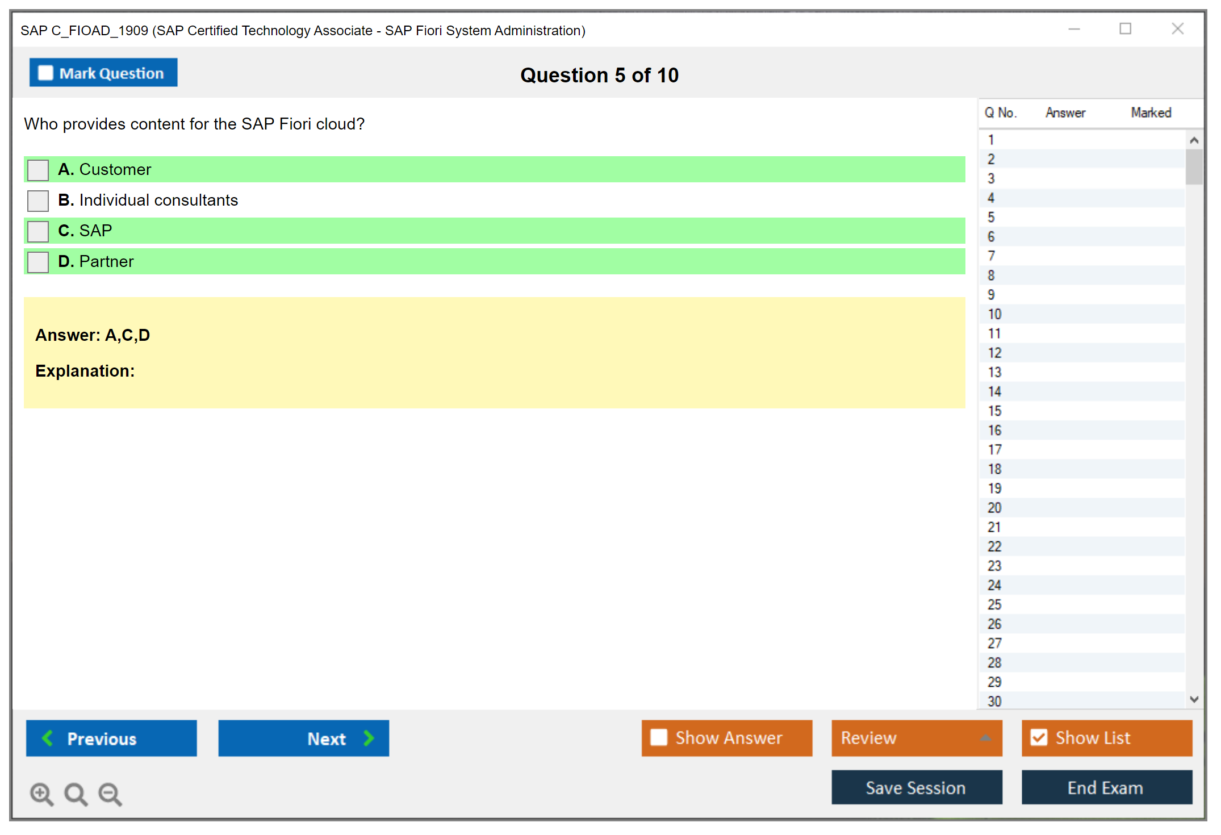
Task: Check answer option A. Customer
Action: pos(38,170)
